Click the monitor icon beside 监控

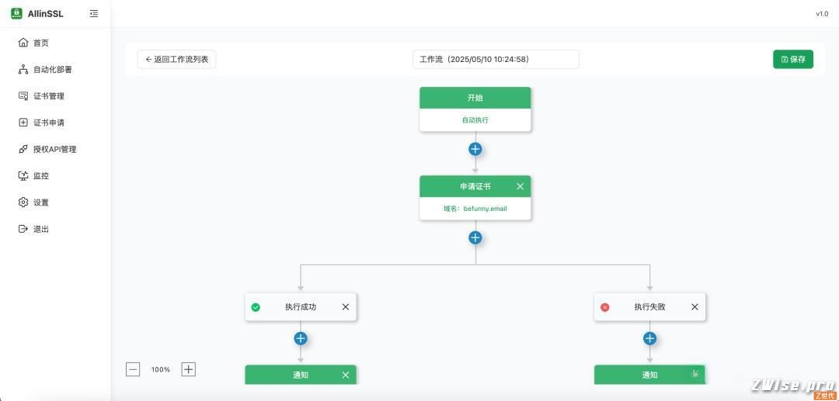point(23,175)
